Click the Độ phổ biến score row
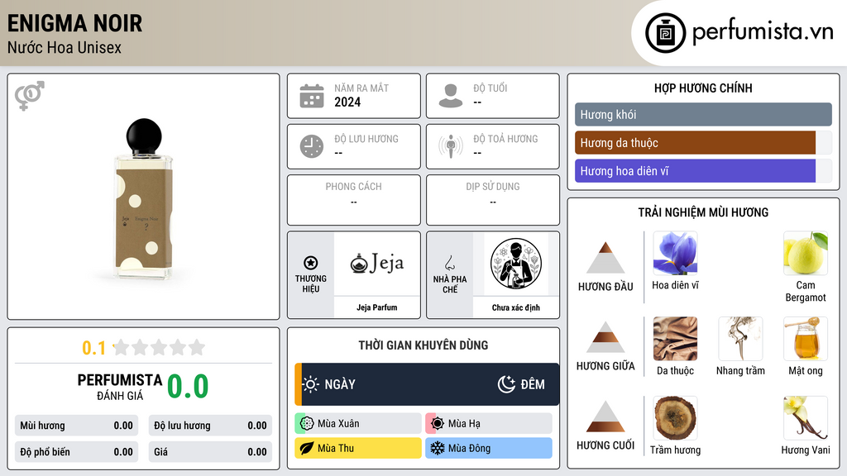The image size is (847, 476). [x=76, y=452]
